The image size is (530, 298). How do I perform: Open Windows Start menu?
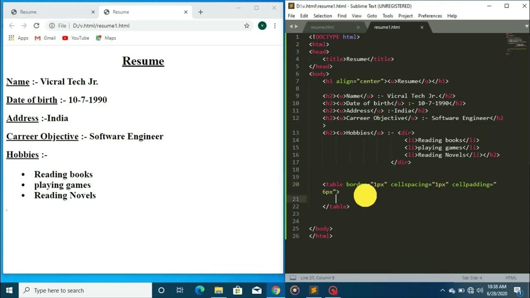tap(9, 290)
